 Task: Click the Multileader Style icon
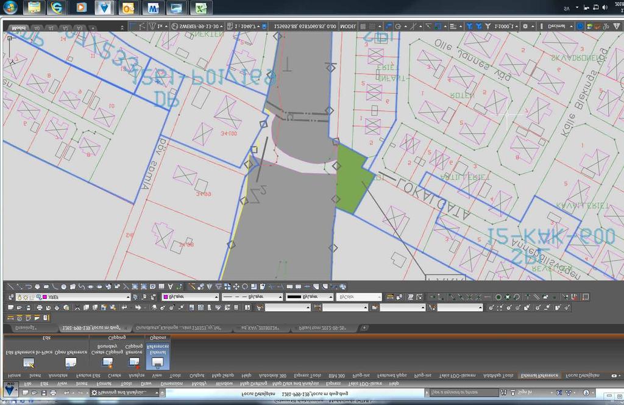point(432,307)
